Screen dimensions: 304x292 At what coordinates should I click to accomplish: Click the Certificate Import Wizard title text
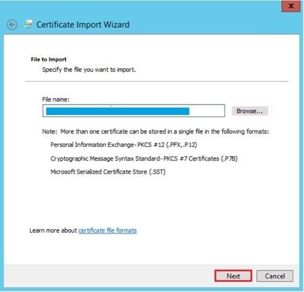[x=83, y=25]
